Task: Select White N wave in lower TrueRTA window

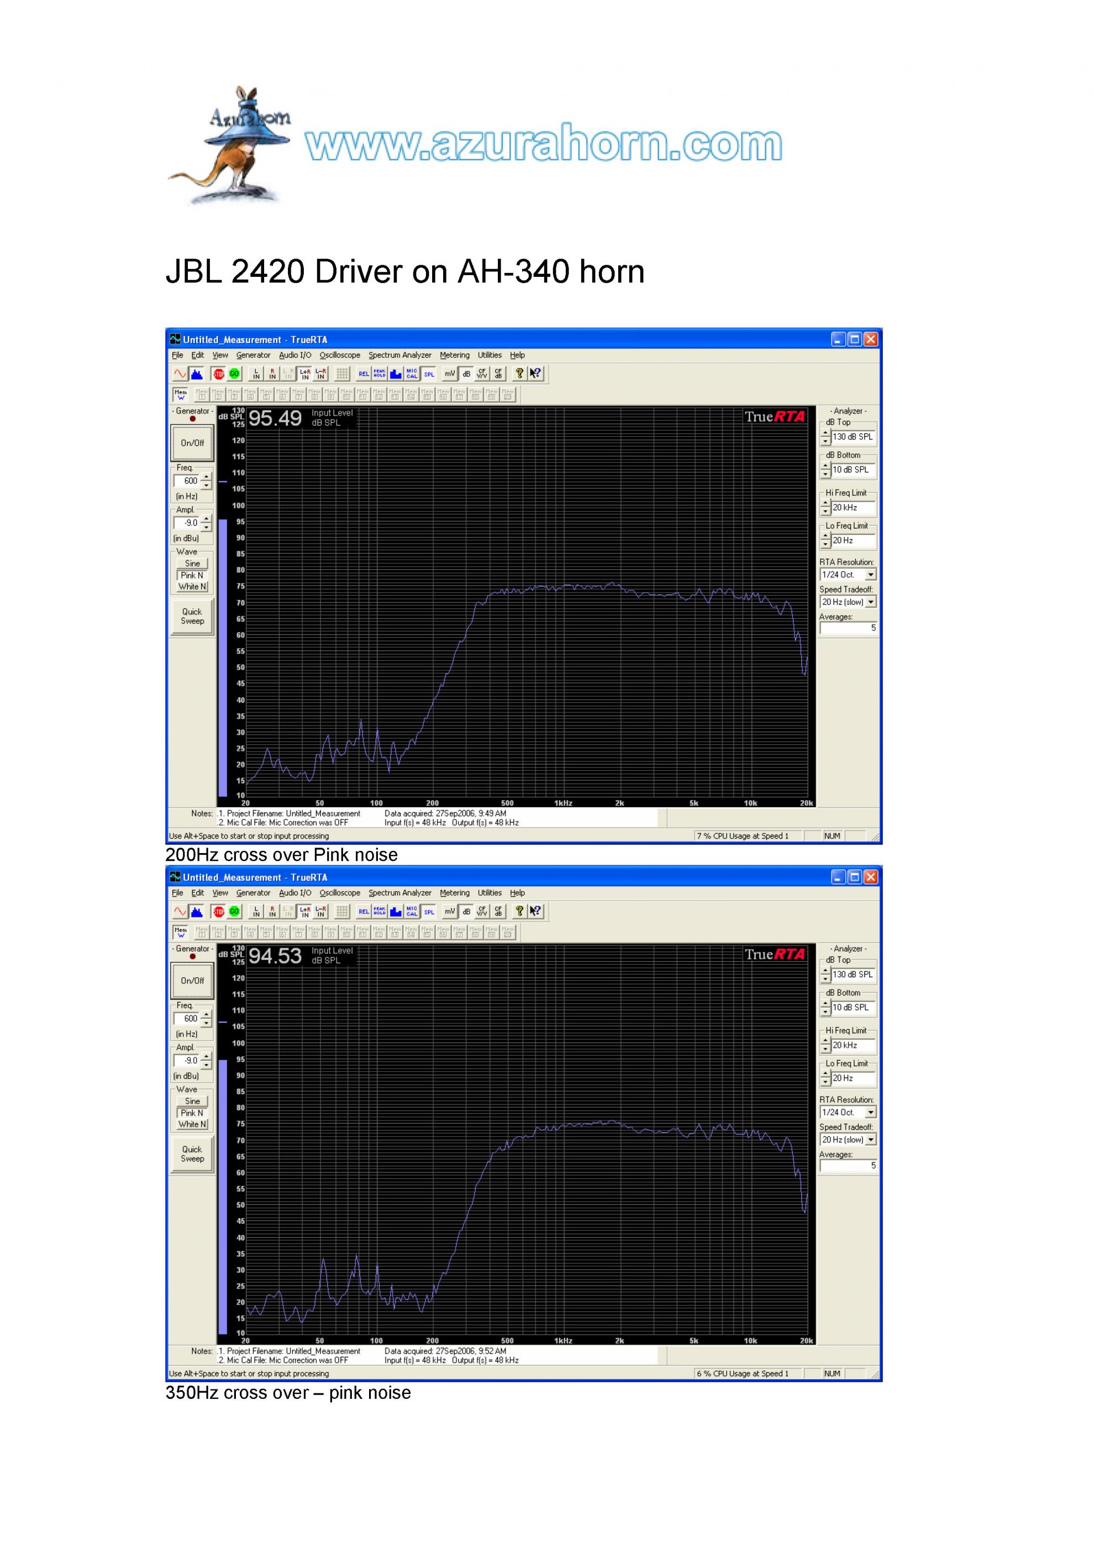Action: click(x=193, y=1124)
